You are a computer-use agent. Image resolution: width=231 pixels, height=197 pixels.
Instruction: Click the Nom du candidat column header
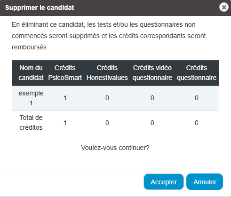click(x=31, y=73)
